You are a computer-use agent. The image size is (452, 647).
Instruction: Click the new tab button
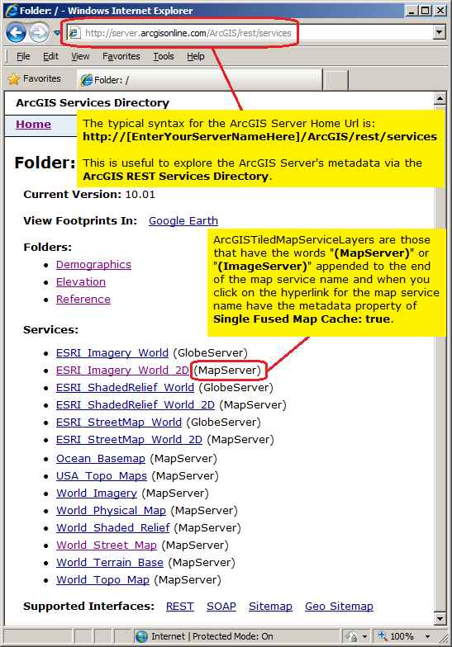coord(335,80)
